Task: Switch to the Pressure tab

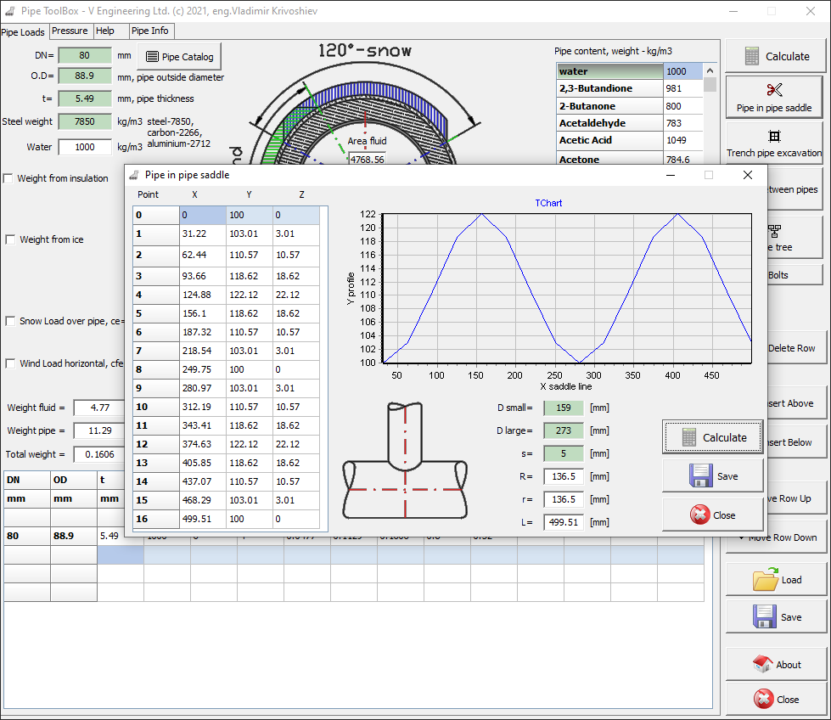Action: tap(70, 31)
